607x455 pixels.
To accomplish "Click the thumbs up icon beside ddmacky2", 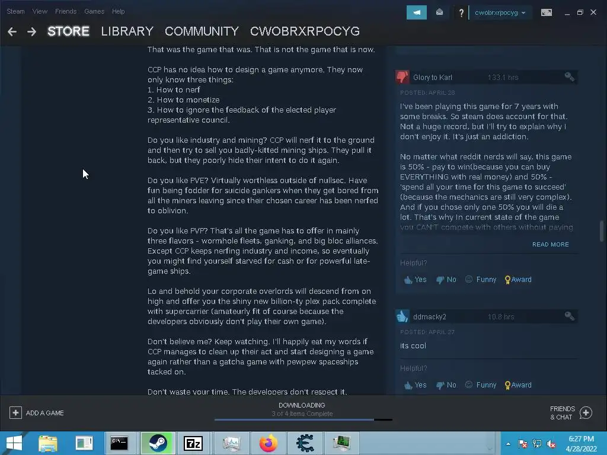I will point(402,316).
